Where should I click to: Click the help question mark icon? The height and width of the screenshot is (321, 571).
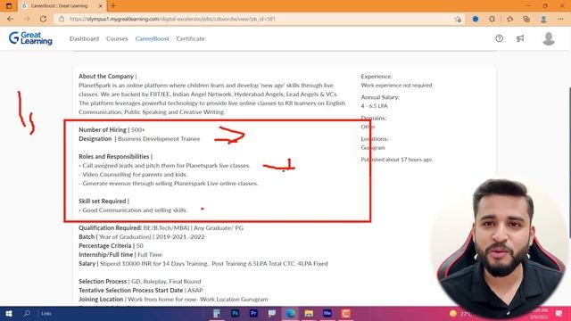pos(499,38)
